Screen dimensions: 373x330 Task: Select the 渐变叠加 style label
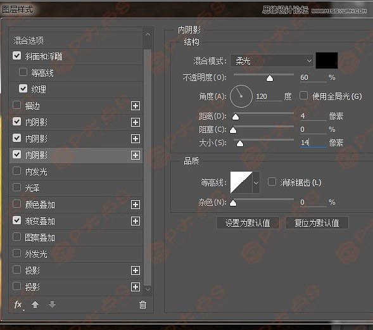tap(40, 221)
